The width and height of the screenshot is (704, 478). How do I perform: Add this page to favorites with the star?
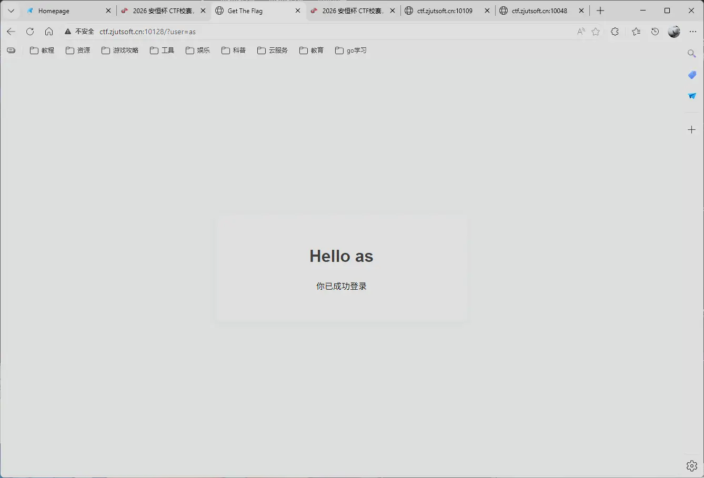point(595,32)
